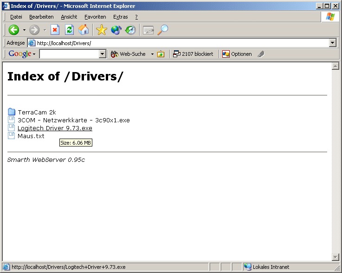Expand the address bar dropdown arrow

tap(332, 43)
